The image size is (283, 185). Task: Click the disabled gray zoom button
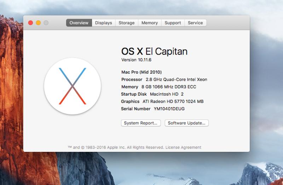(46, 23)
